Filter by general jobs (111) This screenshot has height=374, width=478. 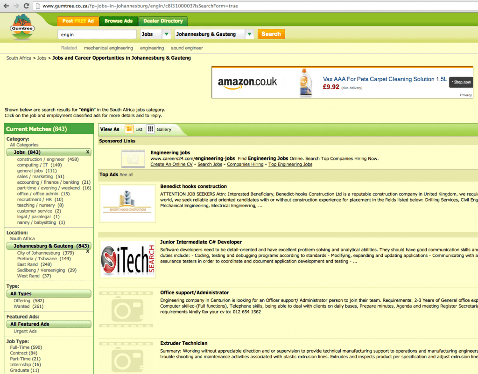point(37,171)
